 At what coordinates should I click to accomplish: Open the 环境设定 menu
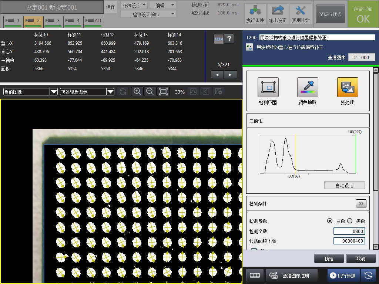pyautogui.click(x=134, y=5)
